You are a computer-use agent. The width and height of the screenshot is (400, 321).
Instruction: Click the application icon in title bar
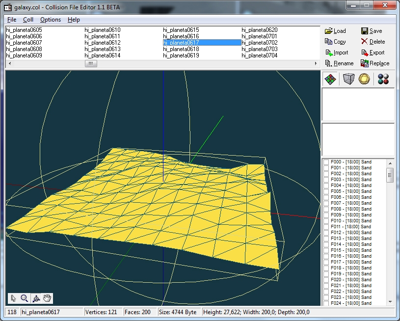[x=8, y=7]
